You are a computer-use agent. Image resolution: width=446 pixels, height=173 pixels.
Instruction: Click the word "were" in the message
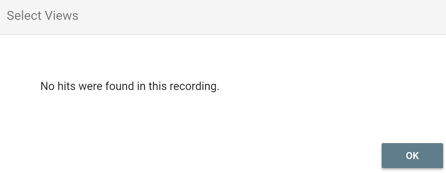point(90,86)
